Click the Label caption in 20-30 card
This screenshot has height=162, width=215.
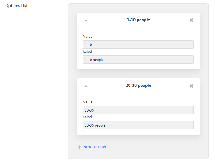click(87, 117)
